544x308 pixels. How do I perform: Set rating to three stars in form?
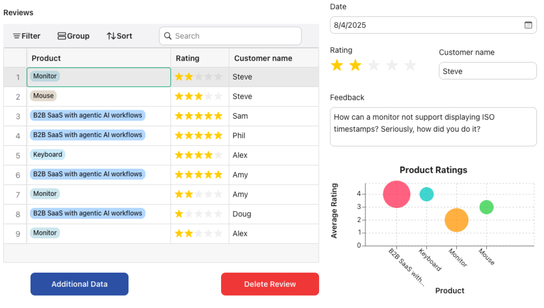[x=374, y=65]
